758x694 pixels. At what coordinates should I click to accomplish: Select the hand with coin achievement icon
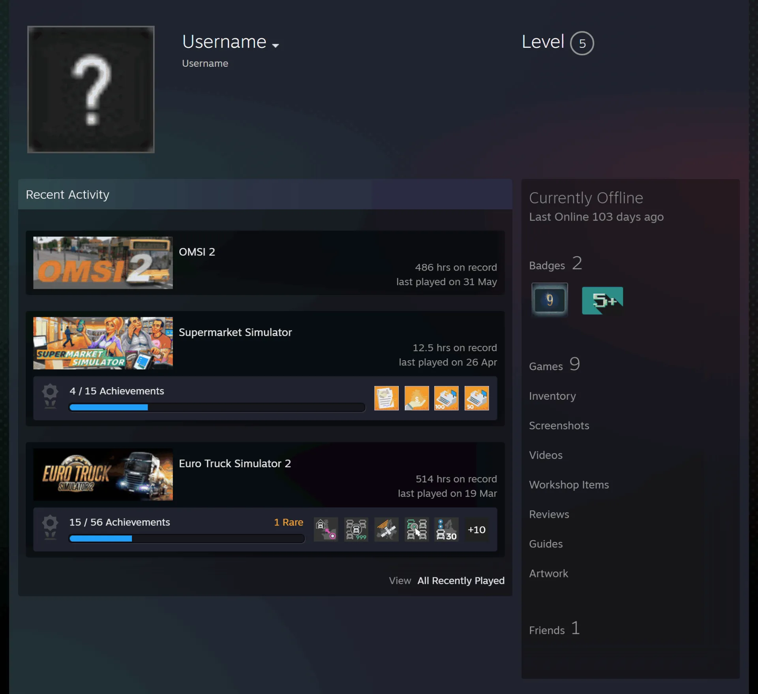click(417, 398)
